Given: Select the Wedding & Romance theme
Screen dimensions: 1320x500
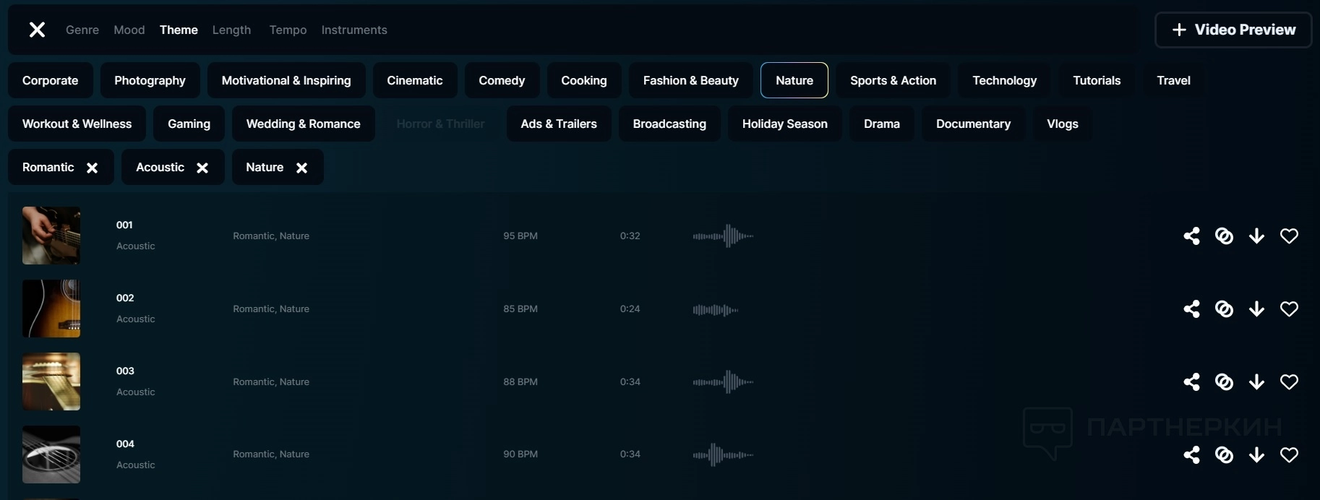Looking at the screenshot, I should point(303,124).
